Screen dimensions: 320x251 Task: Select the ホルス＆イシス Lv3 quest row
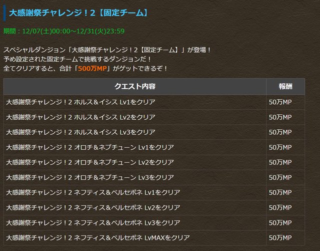154,132
